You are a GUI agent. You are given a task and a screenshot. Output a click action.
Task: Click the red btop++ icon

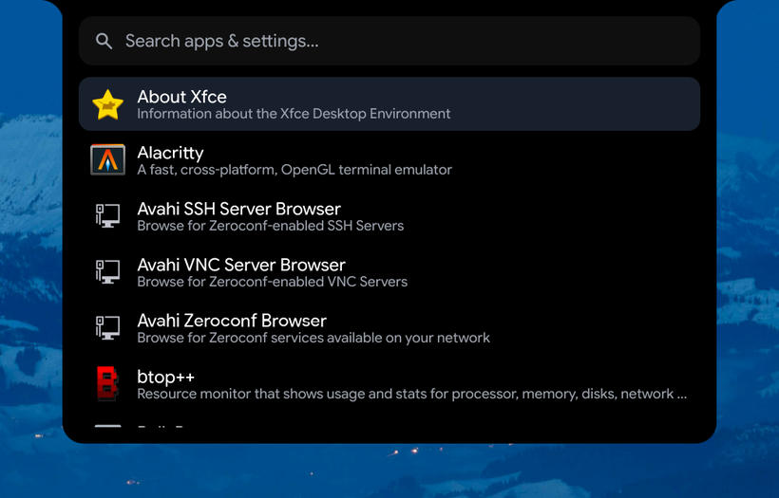click(107, 383)
